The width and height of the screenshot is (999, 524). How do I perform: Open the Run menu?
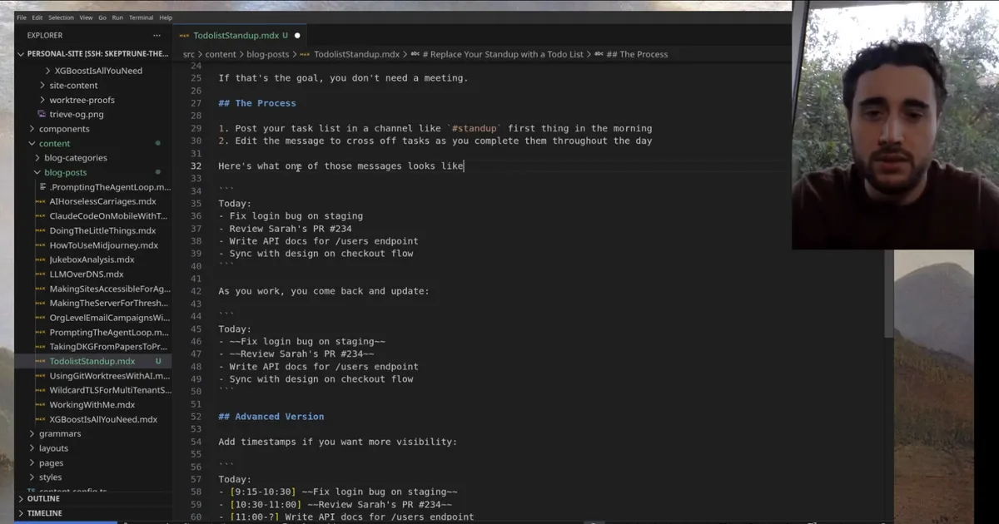coord(117,17)
